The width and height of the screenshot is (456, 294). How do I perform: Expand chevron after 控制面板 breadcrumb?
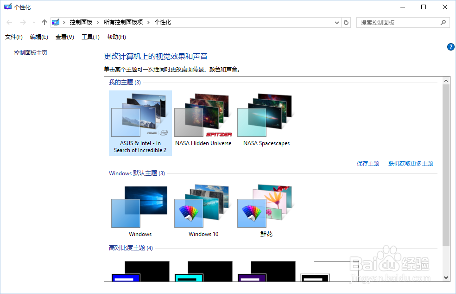tap(98, 22)
